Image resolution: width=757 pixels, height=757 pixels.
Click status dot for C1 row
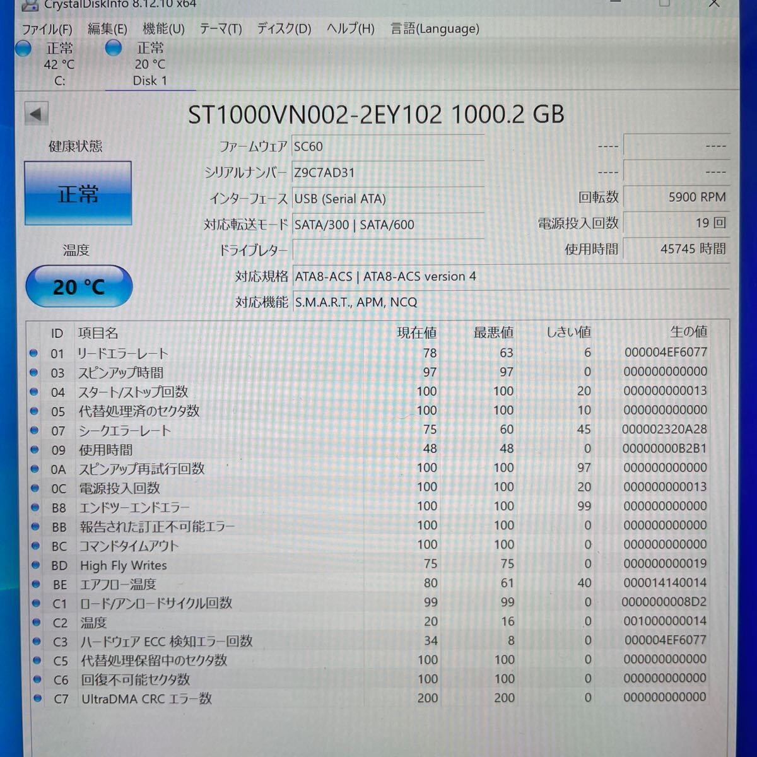pyautogui.click(x=37, y=604)
